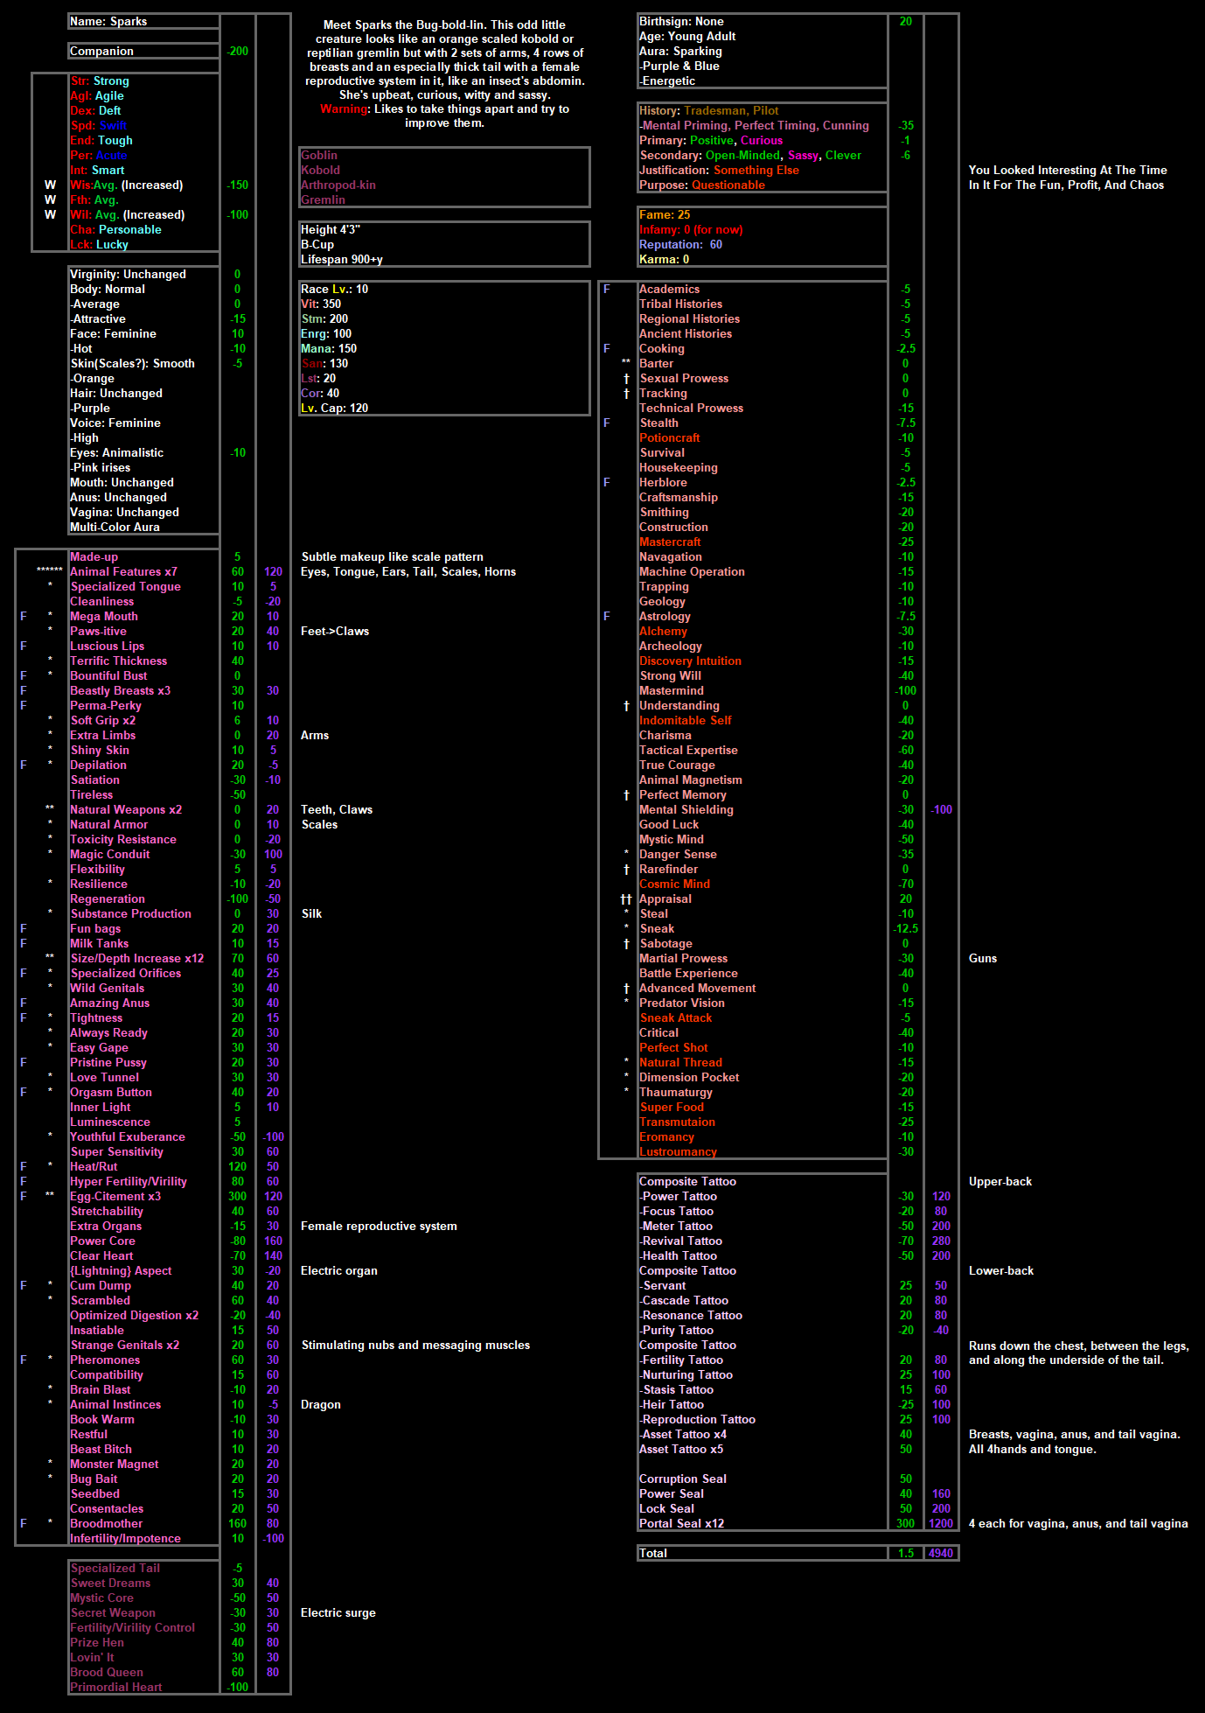Click the 'Arthropod-kin' race entry
The width and height of the screenshot is (1205, 1713).
pos(338,185)
